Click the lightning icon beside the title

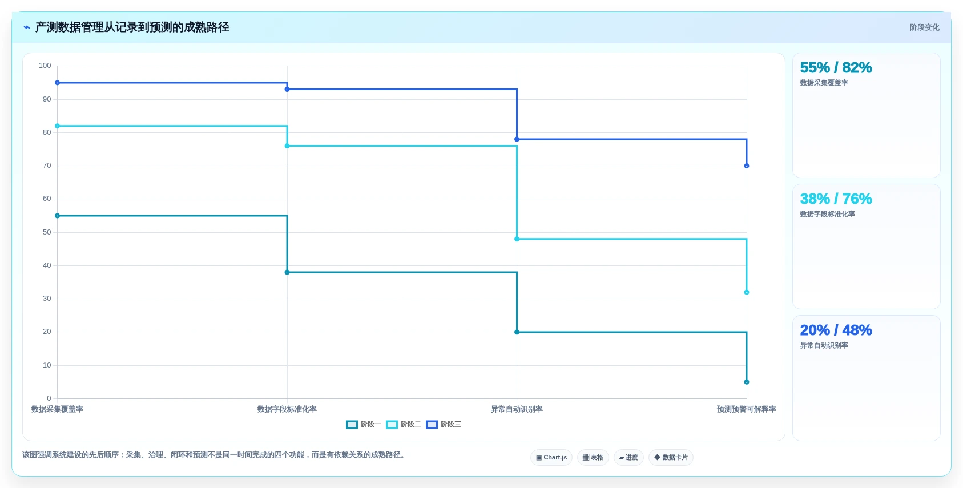(x=26, y=27)
